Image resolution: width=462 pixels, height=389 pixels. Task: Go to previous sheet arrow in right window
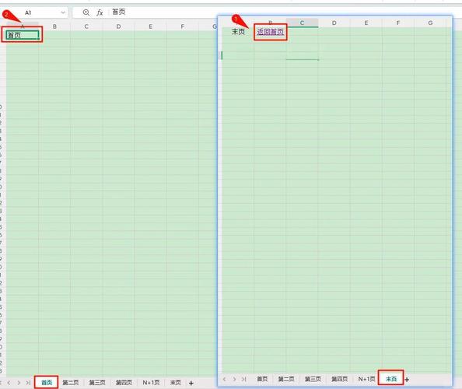pyautogui.click(x=224, y=379)
